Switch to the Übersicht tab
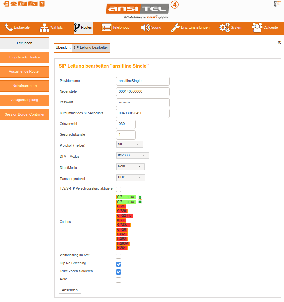 63,48
